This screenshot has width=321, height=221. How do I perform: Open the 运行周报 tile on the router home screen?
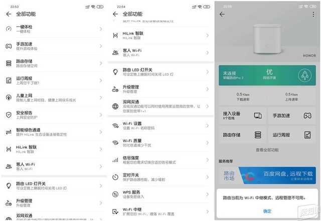click(x=292, y=135)
